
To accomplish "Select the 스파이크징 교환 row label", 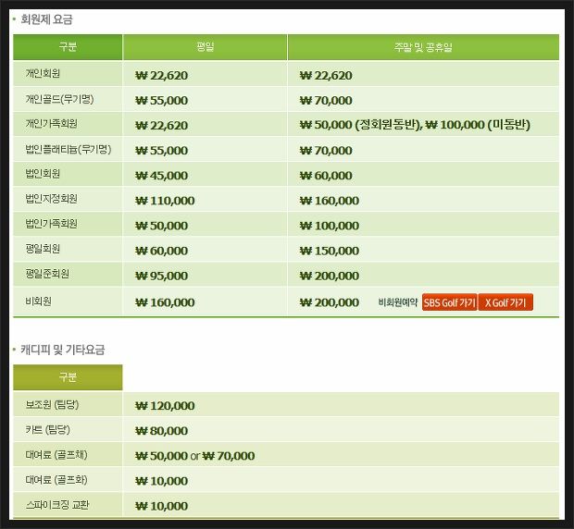I will 57,505.
